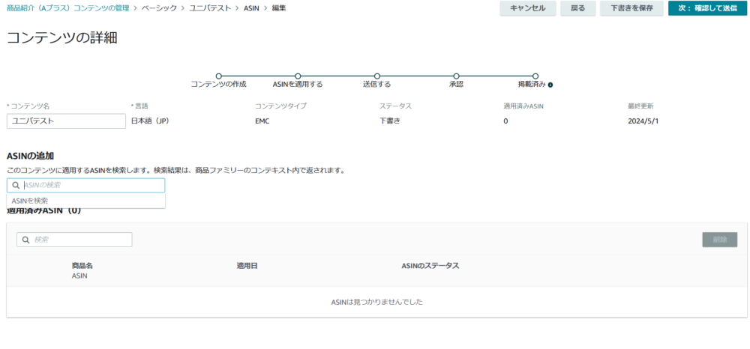Click the コンテンツ名 text field
Screen dimensions: 750x349
(x=66, y=121)
